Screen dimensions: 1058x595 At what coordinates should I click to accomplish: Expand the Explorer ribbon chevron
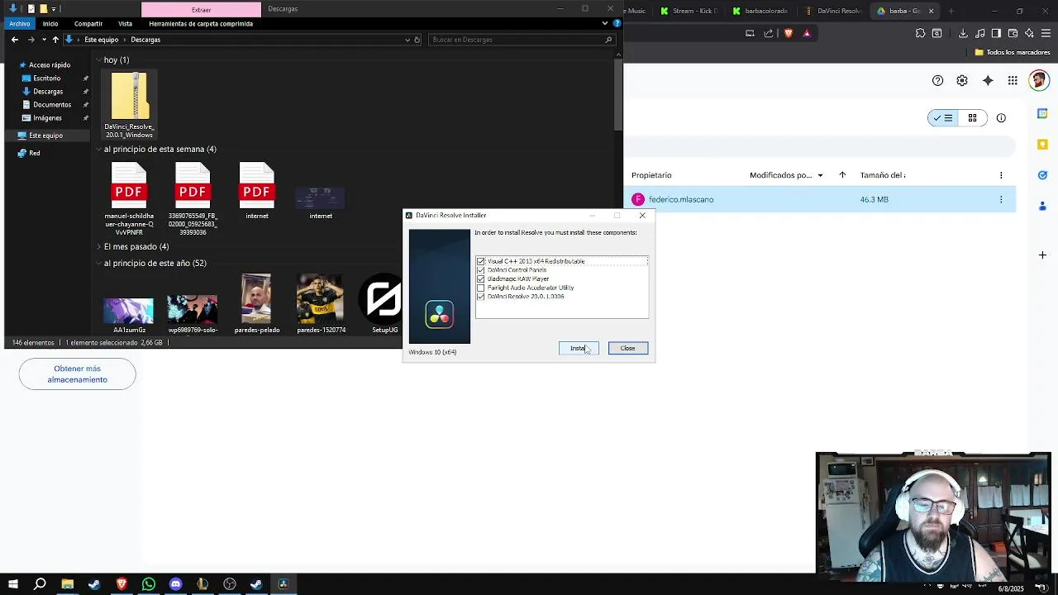point(604,24)
